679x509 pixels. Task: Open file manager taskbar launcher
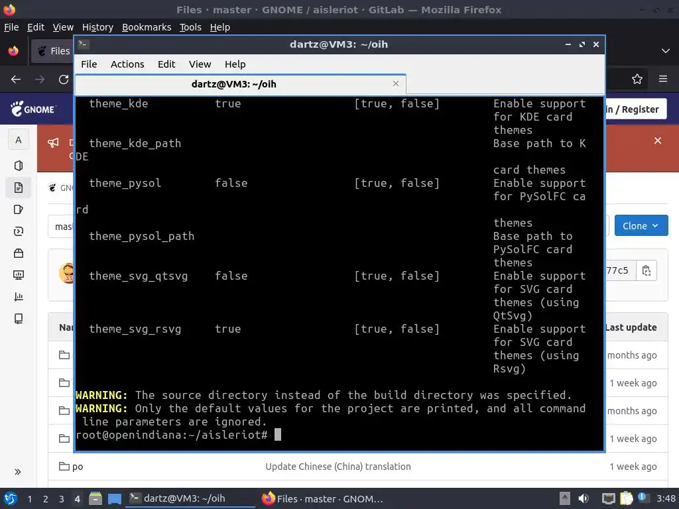point(95,498)
